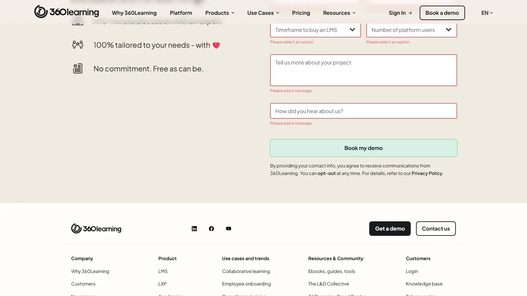Viewport: 527px width, 296px height.
Task: Click 'Product' footer heading
Action: point(168,259)
